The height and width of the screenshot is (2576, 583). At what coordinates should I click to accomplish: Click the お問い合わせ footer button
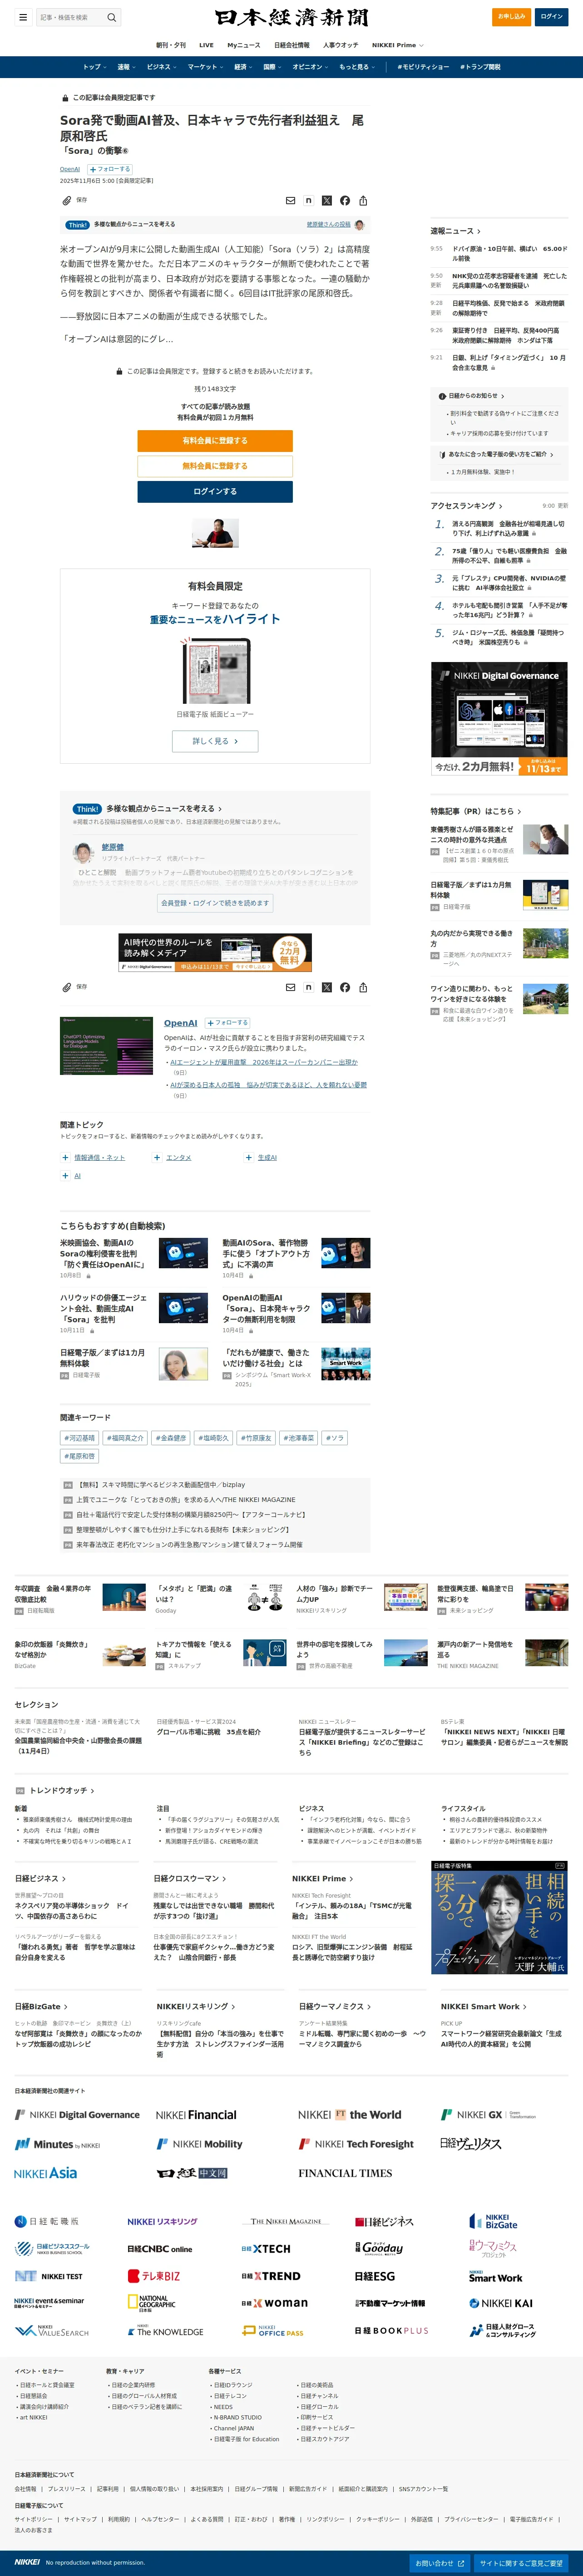[x=439, y=2563]
